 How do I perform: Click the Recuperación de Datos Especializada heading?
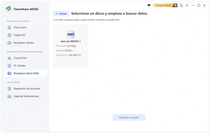point(25,52)
